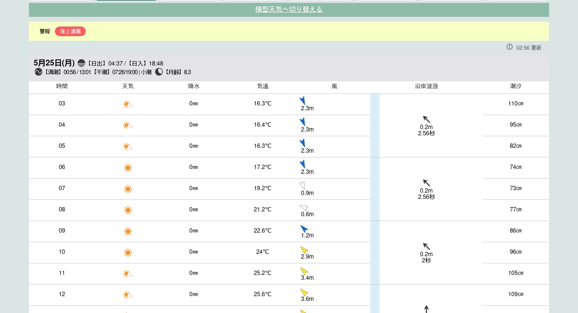Click the 沿岸波浪 column header
This screenshot has width=578, height=313.
point(426,86)
